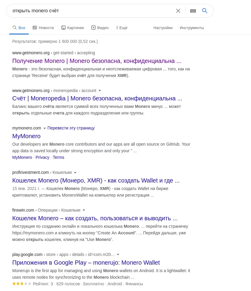Click the star rating for monerujo
The width and height of the screenshot is (251, 291).
pyautogui.click(x=22, y=284)
